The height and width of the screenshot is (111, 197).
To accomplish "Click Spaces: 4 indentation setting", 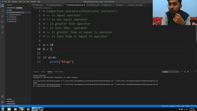I will click(172, 106).
